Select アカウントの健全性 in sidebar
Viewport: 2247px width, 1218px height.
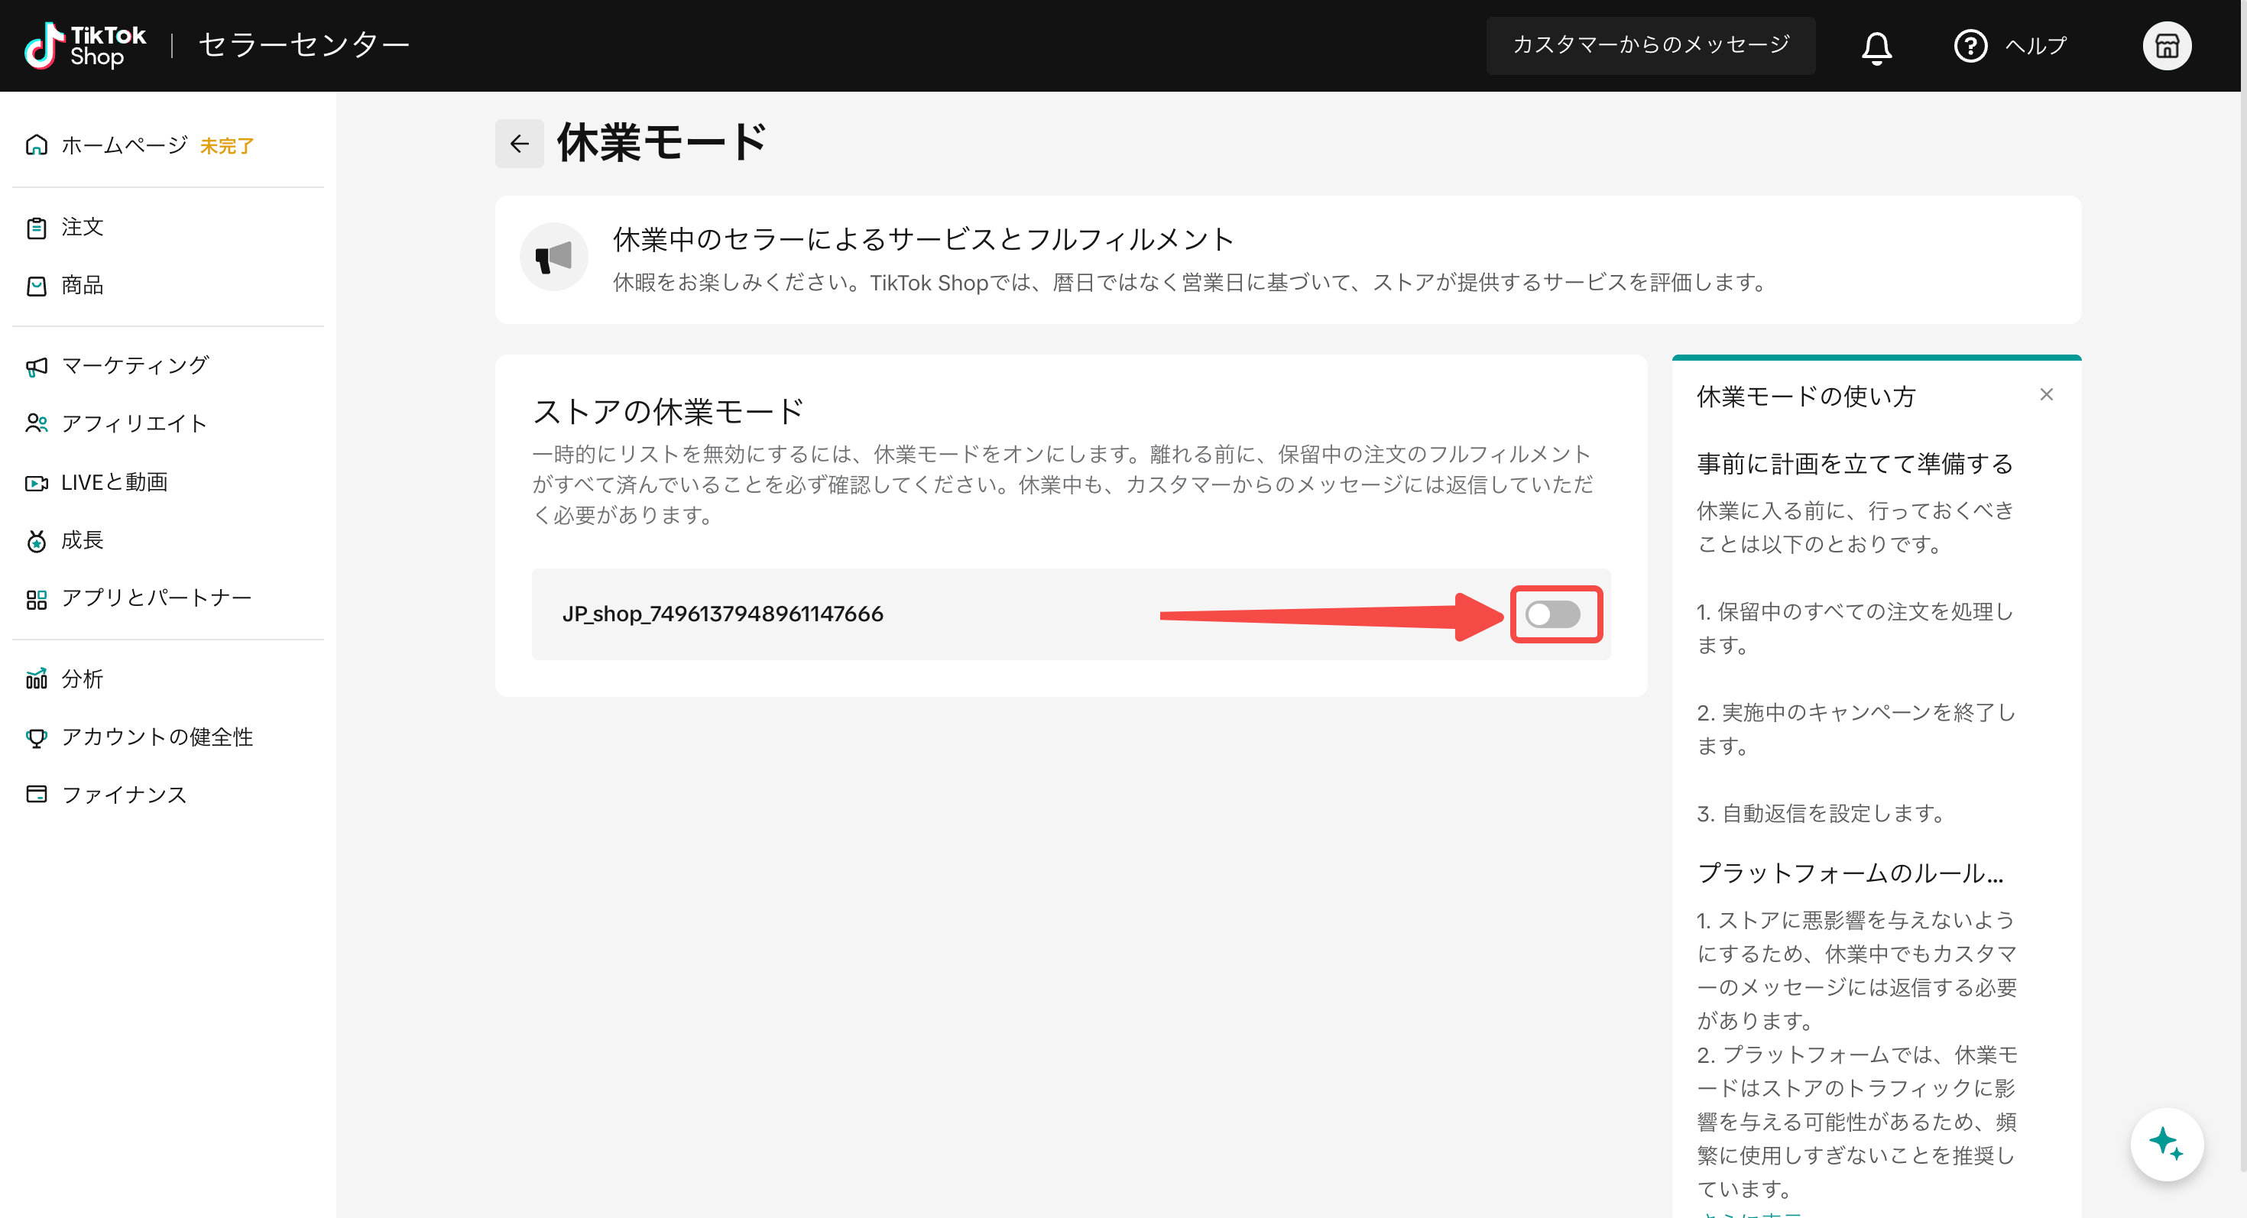point(158,737)
